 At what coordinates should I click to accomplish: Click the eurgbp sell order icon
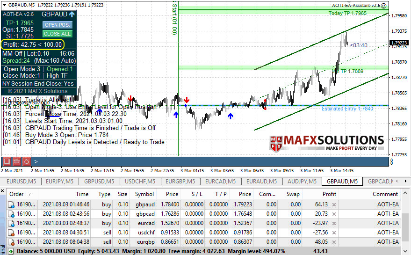[11, 242]
